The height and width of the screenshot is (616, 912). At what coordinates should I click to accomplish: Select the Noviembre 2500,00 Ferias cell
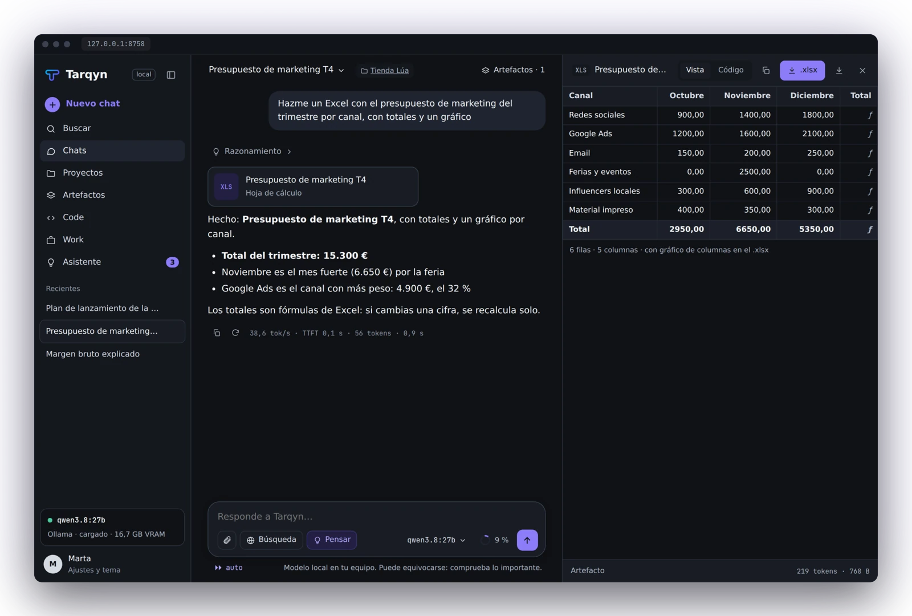pyautogui.click(x=743, y=172)
